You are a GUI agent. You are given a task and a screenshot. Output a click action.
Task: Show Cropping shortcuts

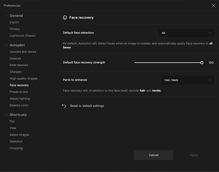click(16, 148)
